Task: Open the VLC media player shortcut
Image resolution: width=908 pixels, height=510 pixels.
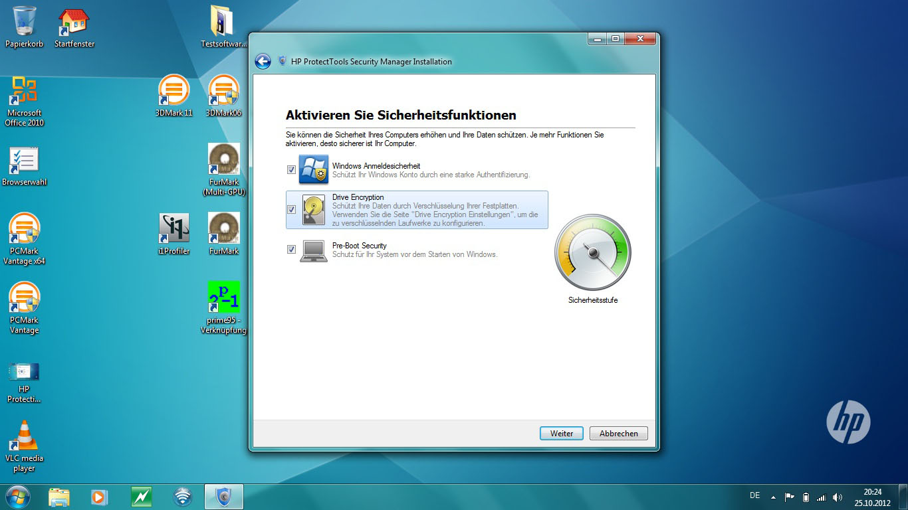Action: (x=25, y=446)
